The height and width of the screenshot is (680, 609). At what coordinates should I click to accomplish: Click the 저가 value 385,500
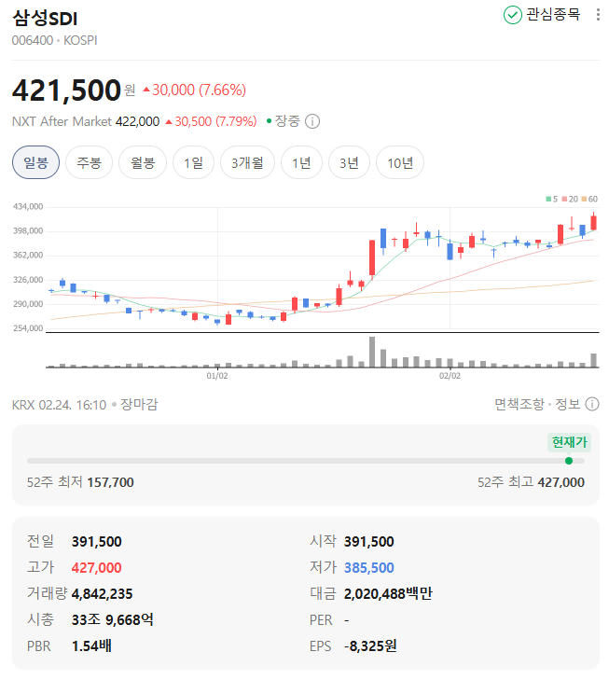(x=369, y=568)
